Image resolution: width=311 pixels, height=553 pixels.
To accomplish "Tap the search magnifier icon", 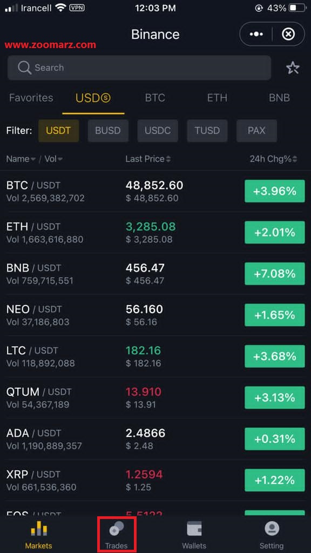I will pyautogui.click(x=24, y=68).
